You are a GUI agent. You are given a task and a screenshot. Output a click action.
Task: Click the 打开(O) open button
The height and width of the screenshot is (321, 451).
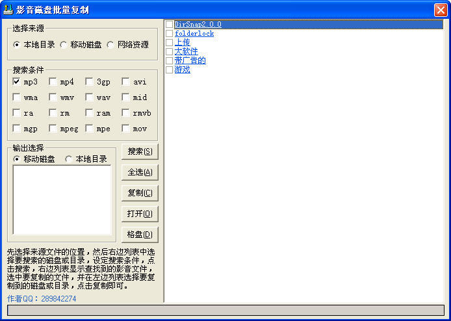coord(140,214)
